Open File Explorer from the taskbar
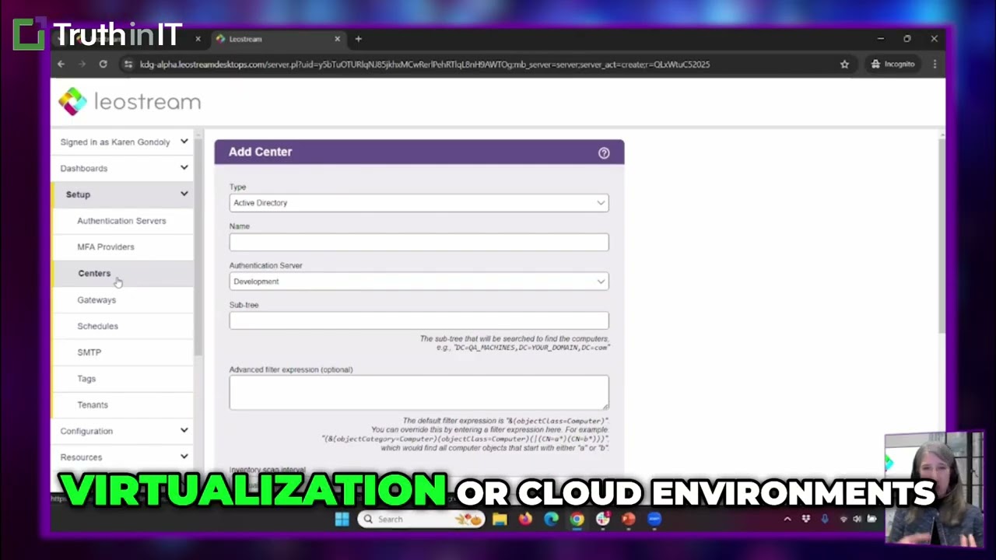 pos(500,519)
